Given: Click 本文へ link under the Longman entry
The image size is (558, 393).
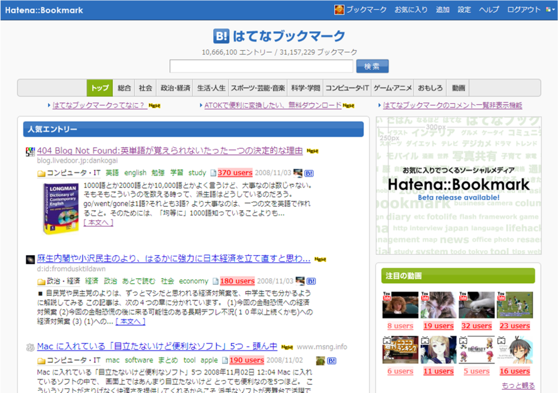Looking at the screenshot, I should tap(99, 222).
